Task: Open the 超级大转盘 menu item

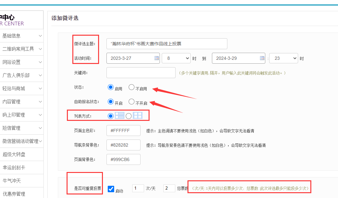Action: click(x=22, y=154)
